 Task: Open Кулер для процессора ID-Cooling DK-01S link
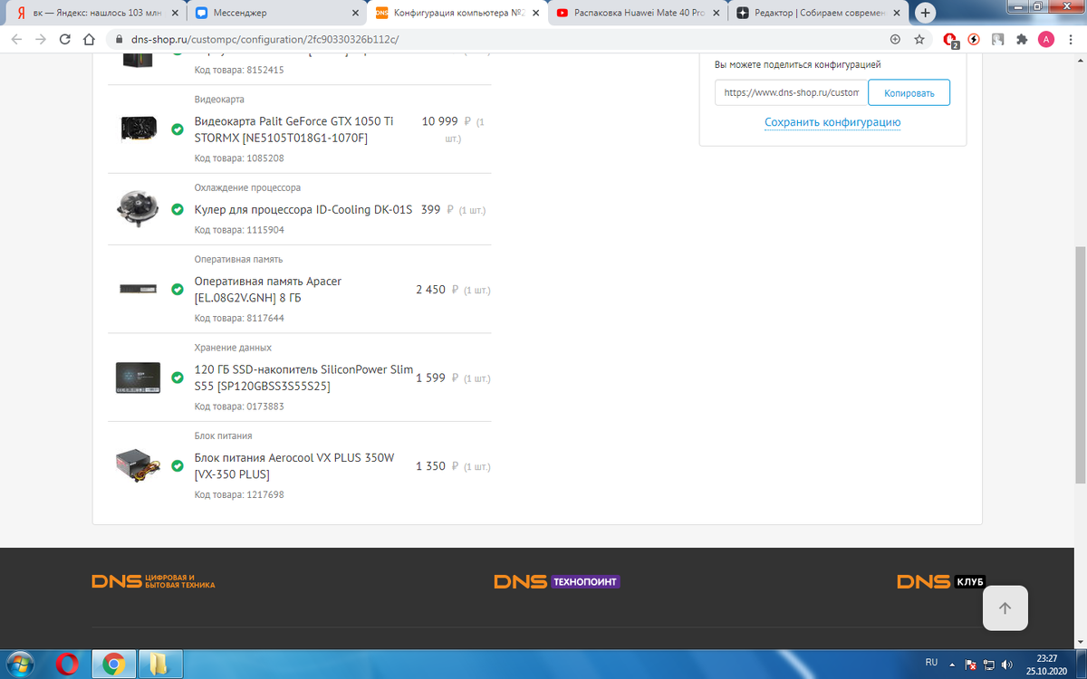(303, 209)
